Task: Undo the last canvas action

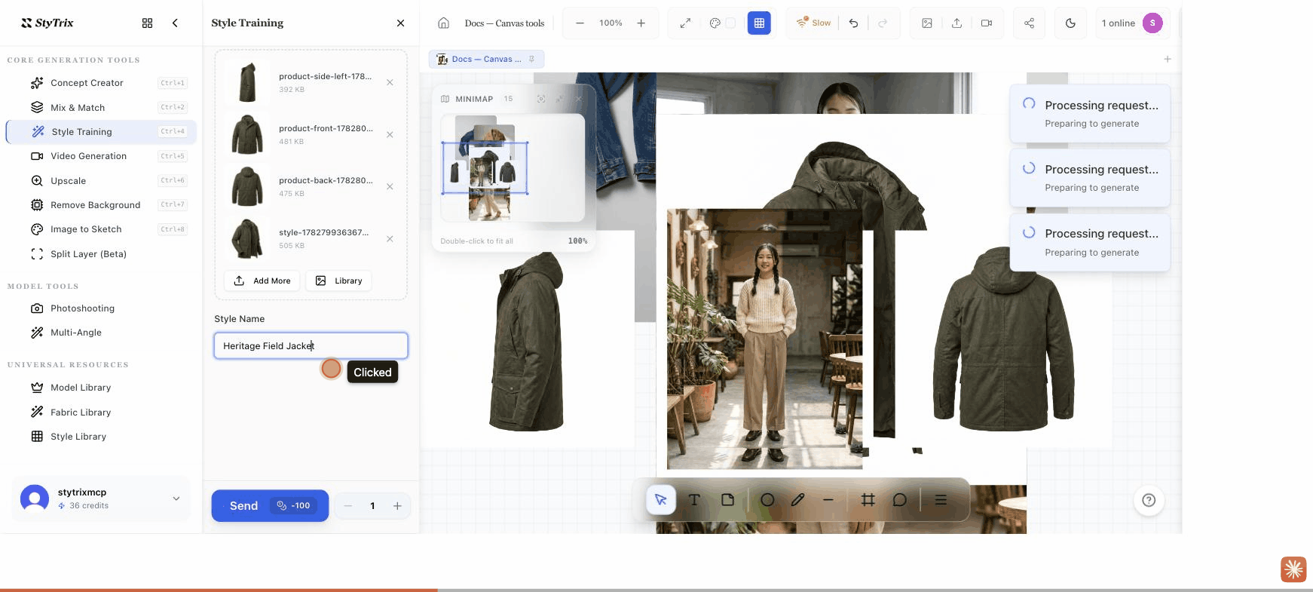Action: [x=853, y=23]
